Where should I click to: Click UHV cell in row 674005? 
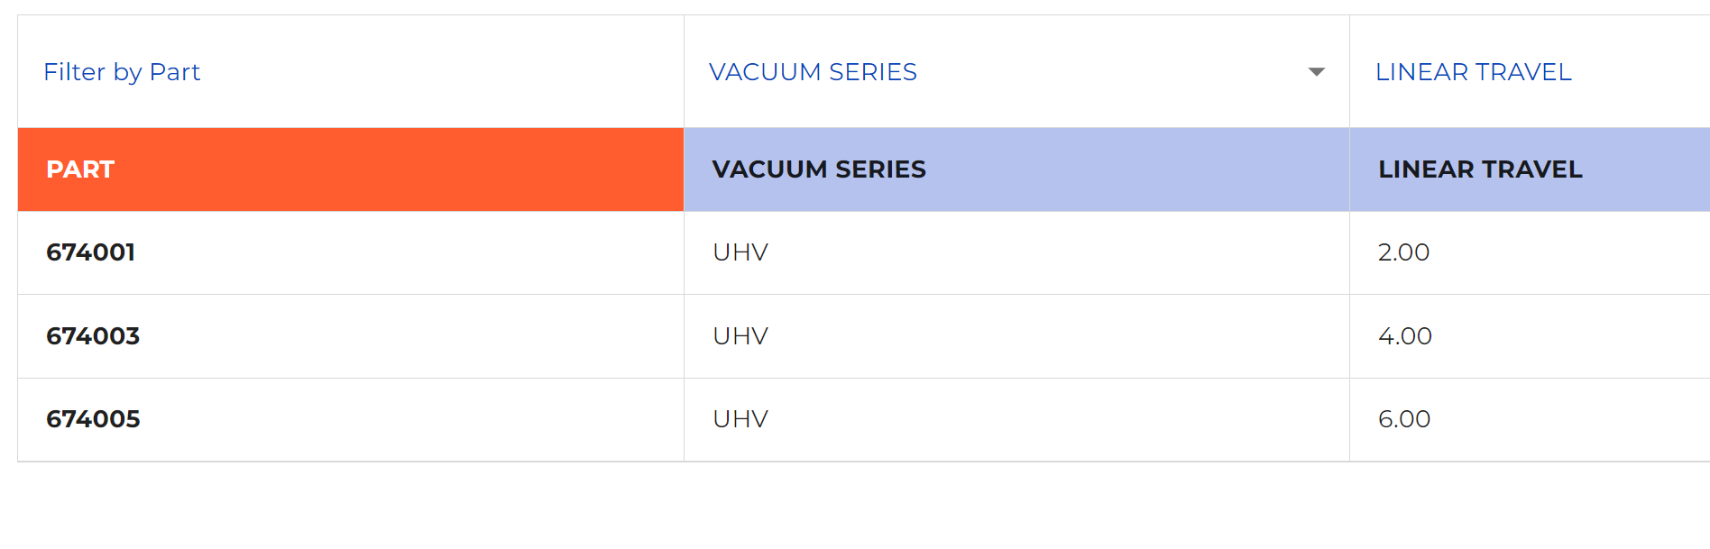(740, 419)
